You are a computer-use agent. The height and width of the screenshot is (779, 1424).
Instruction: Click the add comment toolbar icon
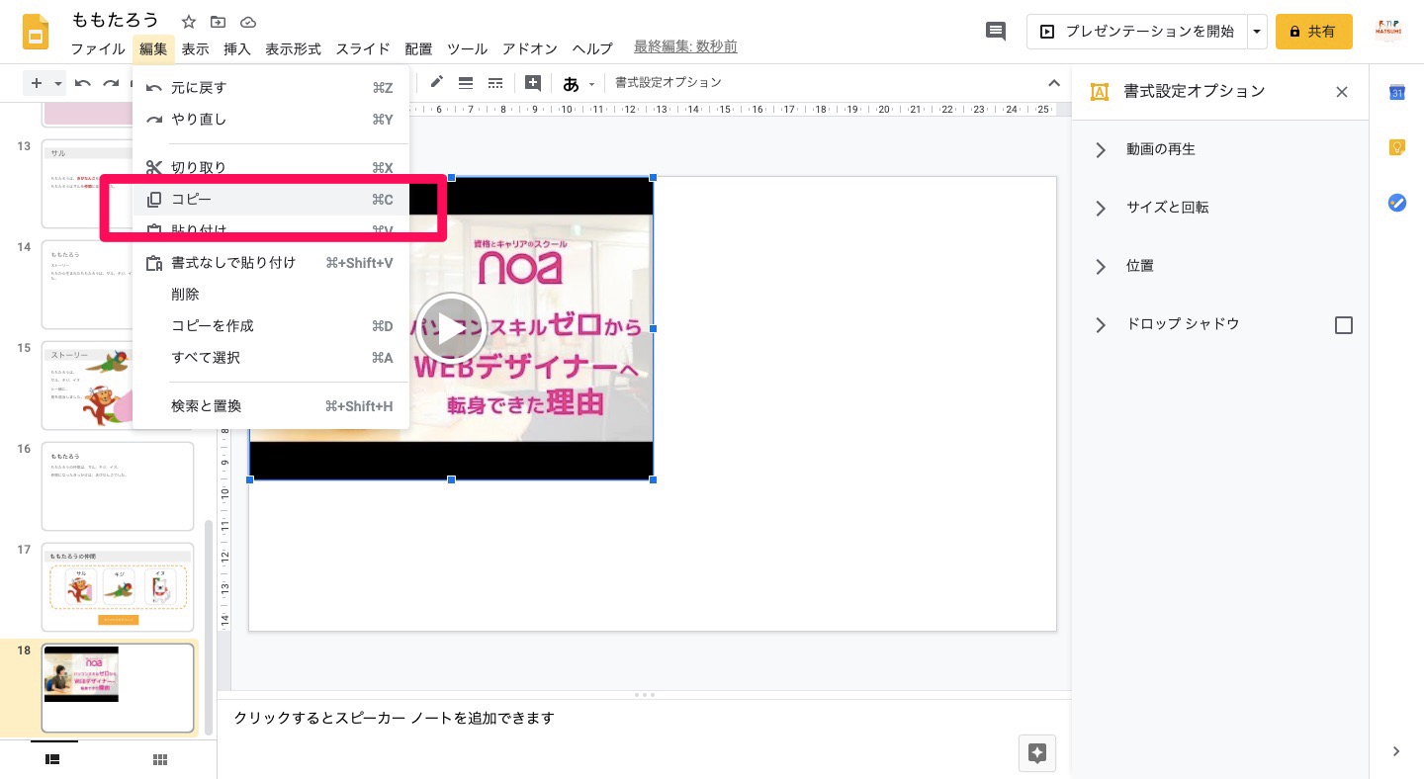tap(533, 83)
